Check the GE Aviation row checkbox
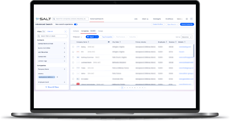This screenshot has width=230, height=121. point(73,79)
